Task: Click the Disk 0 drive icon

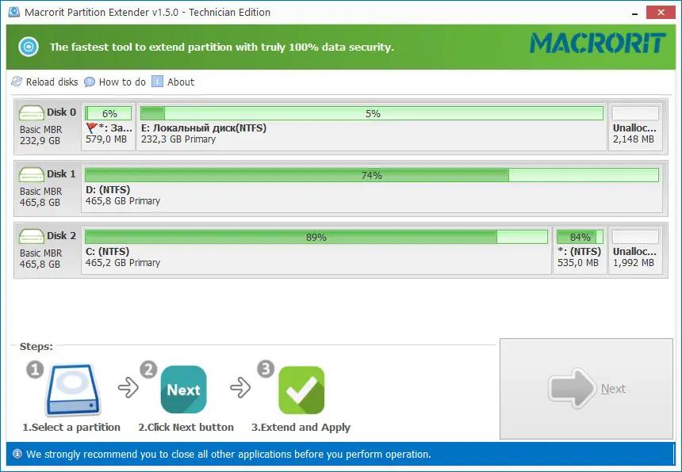Action: (x=31, y=113)
